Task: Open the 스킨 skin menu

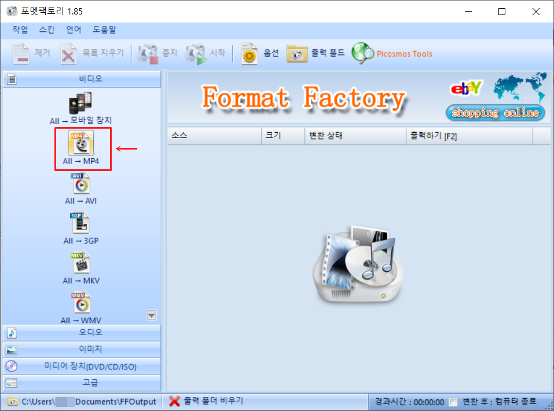Action: pyautogui.click(x=47, y=30)
